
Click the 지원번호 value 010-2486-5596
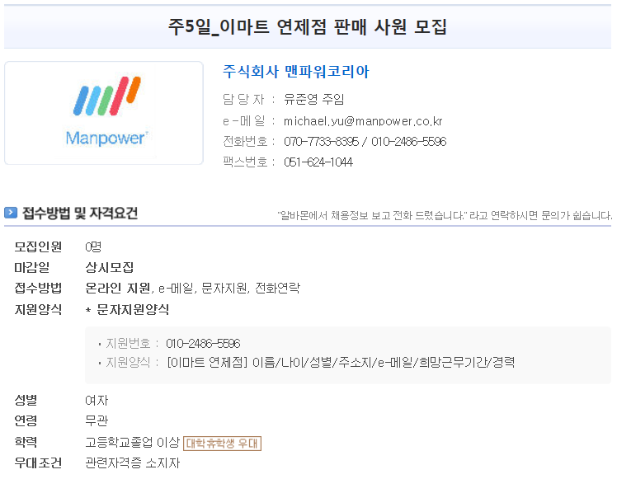click(203, 343)
